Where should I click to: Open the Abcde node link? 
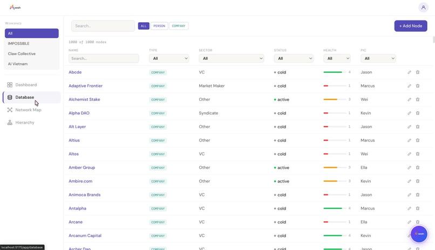75,72
